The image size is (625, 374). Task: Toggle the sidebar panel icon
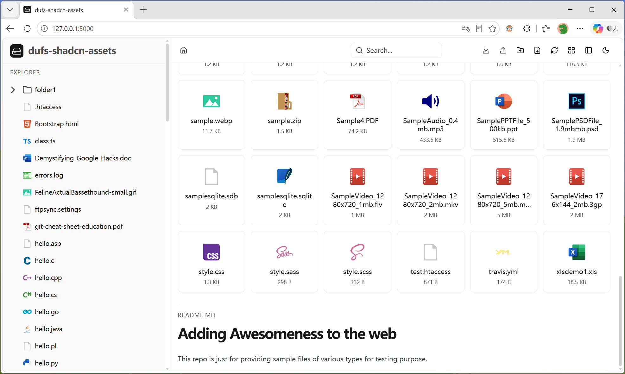589,50
